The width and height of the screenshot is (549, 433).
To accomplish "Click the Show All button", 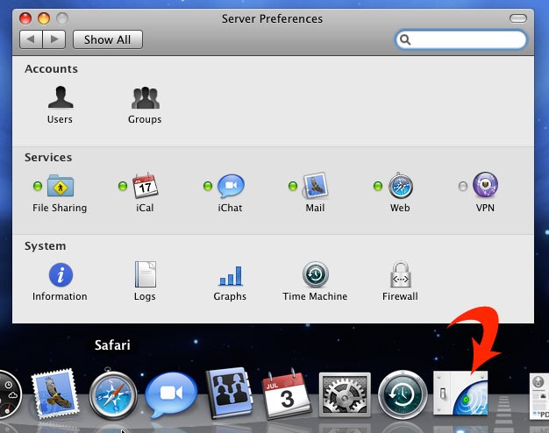I will point(108,39).
